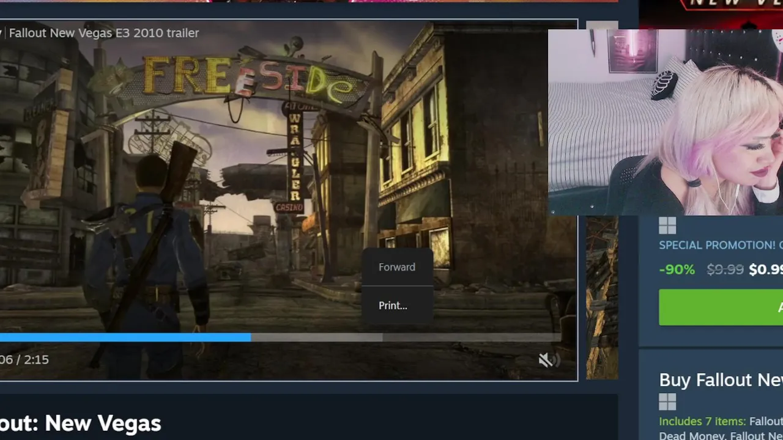Click the Fallout New Vegas E3 2010 trailer title
This screenshot has height=440, width=783.
103,33
